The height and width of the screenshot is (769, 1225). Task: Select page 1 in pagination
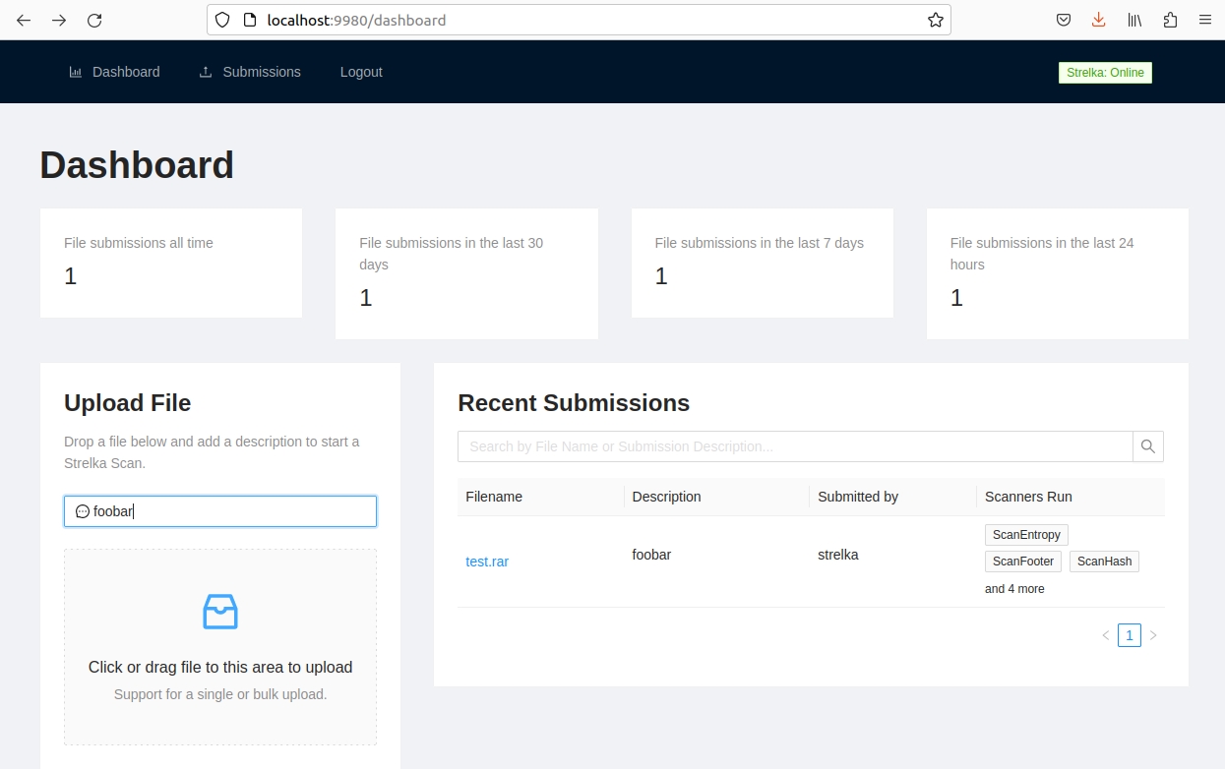(1129, 635)
